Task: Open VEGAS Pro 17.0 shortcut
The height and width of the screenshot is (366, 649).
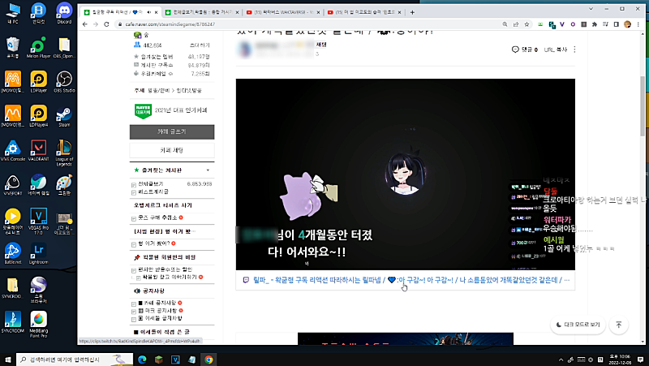Action: click(38, 221)
